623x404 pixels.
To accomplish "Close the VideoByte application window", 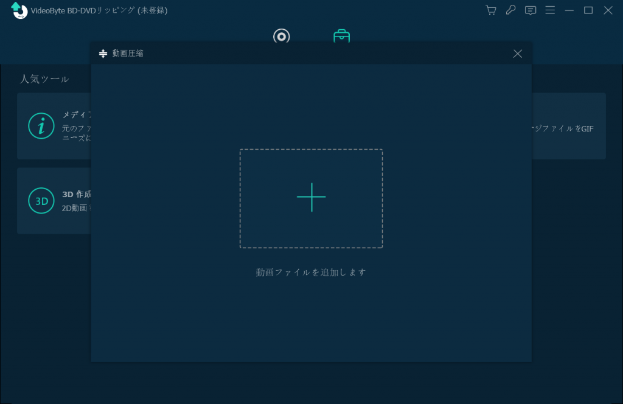I will 608,10.
